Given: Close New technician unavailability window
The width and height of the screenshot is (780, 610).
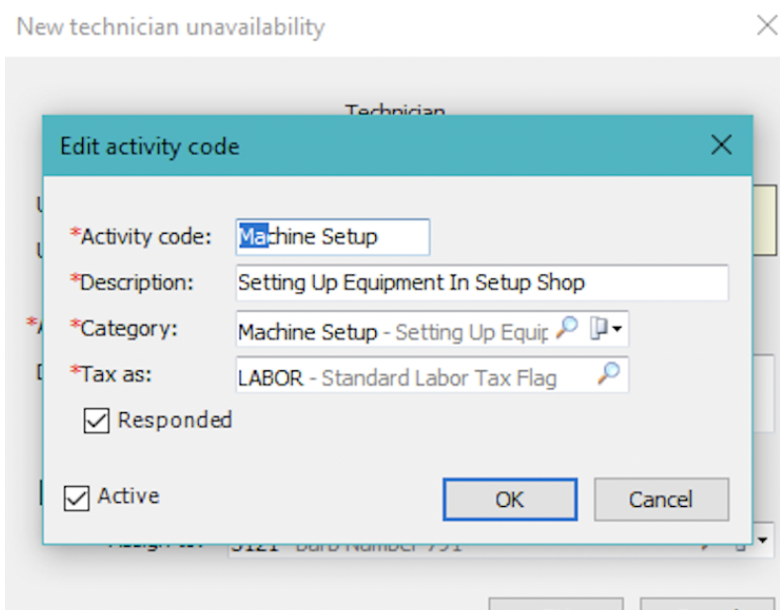Looking at the screenshot, I should coord(767,26).
